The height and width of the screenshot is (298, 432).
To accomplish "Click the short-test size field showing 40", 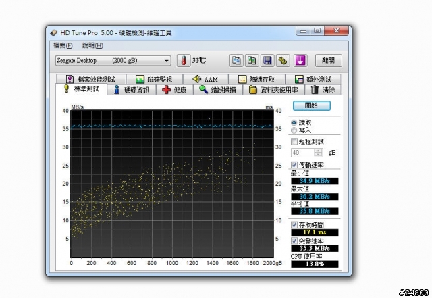I will click(302, 153).
